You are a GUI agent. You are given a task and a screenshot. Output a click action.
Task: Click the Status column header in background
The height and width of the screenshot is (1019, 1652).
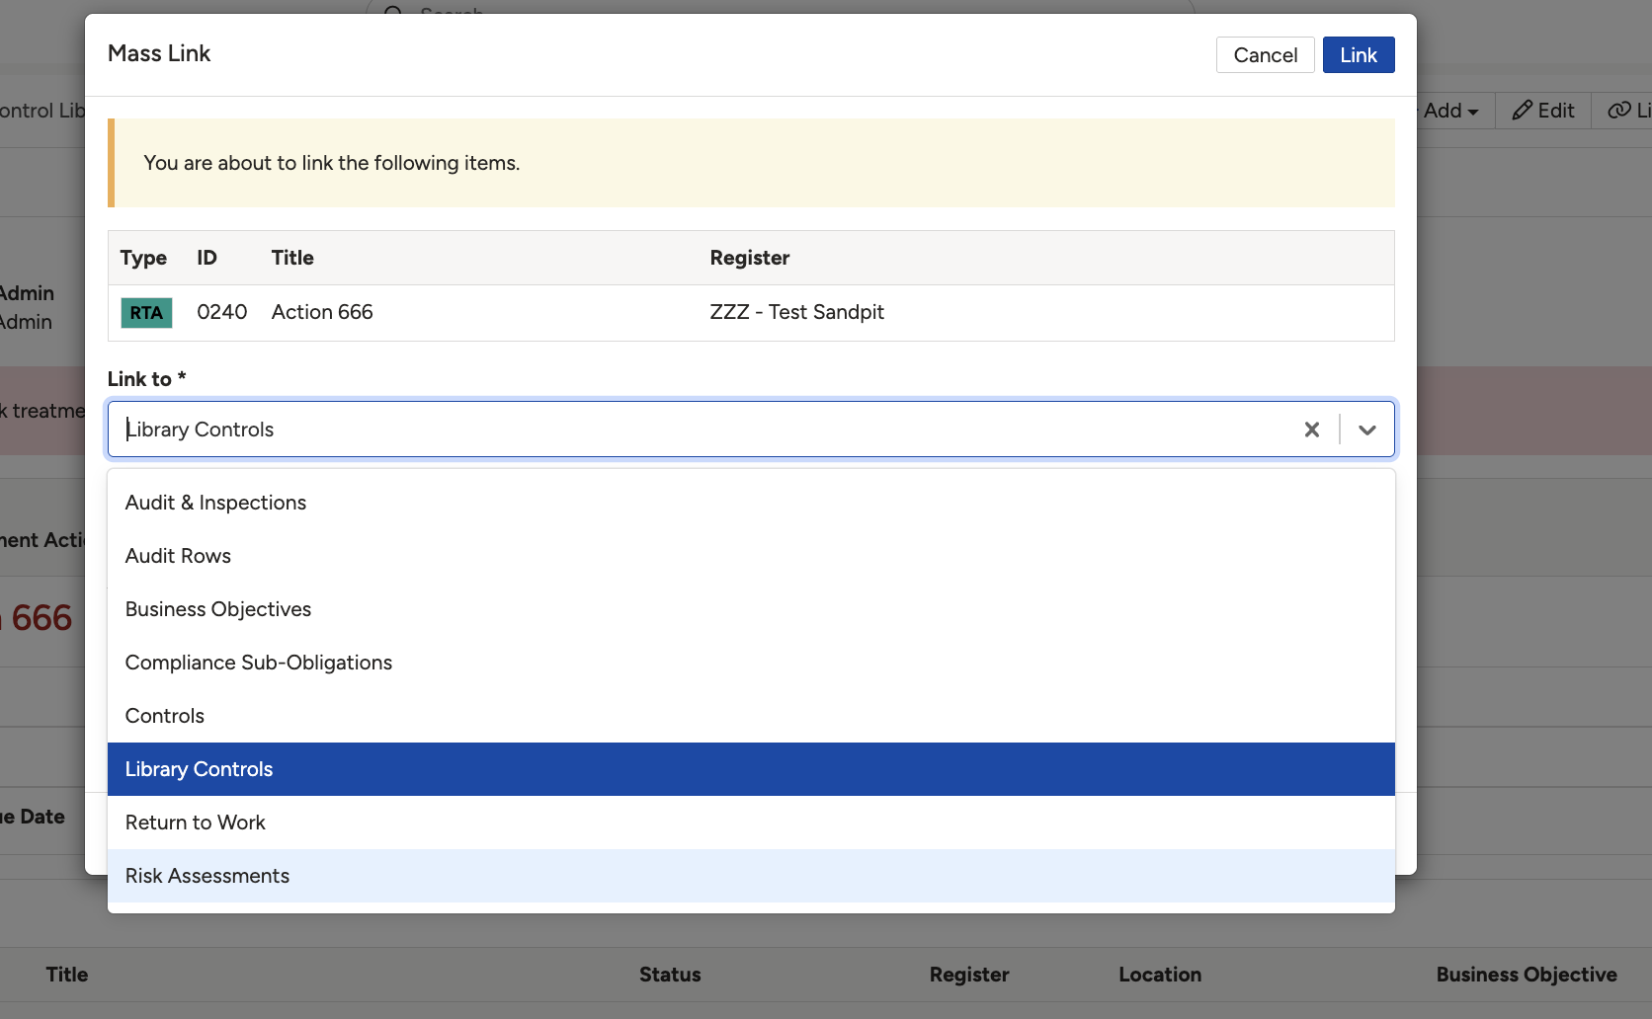pos(670,975)
